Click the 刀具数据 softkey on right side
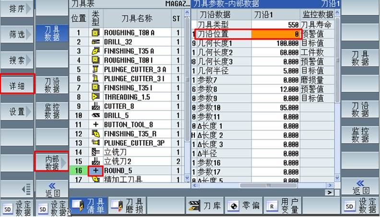The image size is (380, 217). 360,58
